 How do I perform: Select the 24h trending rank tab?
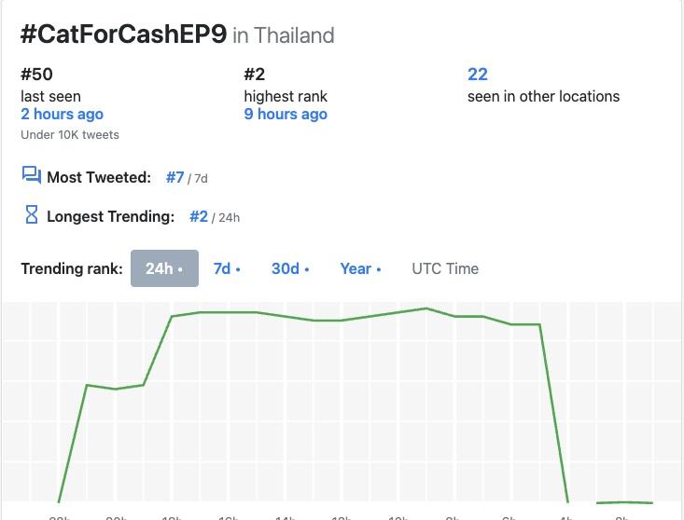[164, 268]
